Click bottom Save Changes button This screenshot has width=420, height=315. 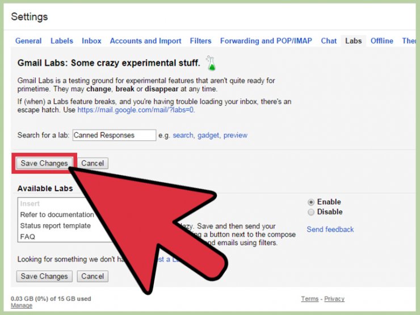tap(44, 276)
